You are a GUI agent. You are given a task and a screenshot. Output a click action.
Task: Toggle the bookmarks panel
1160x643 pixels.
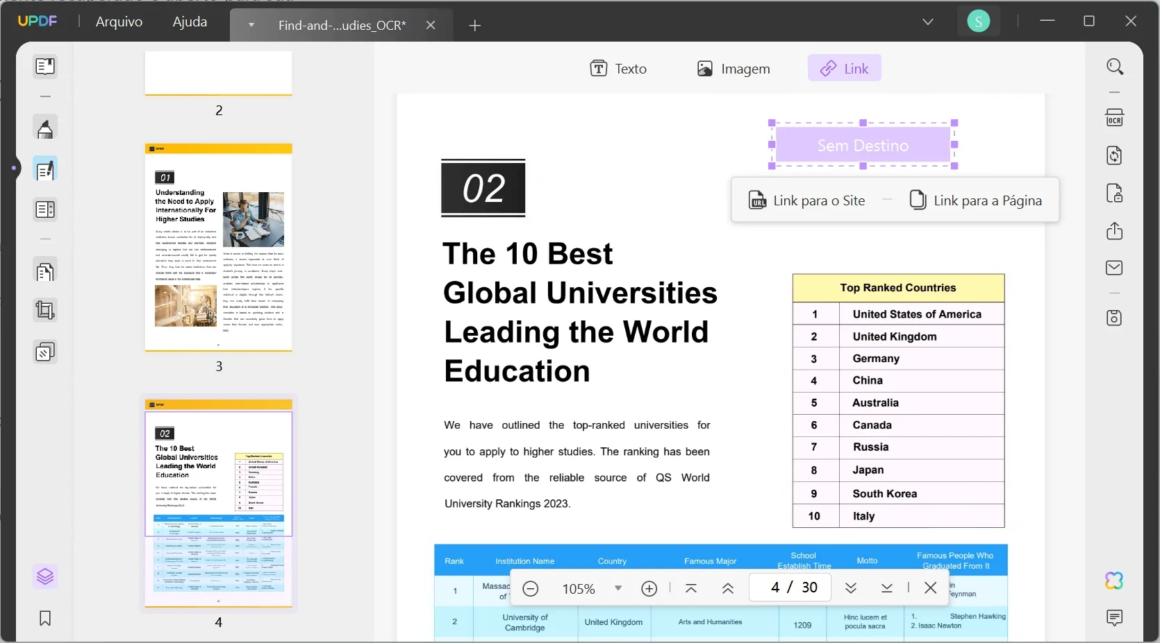(x=45, y=618)
